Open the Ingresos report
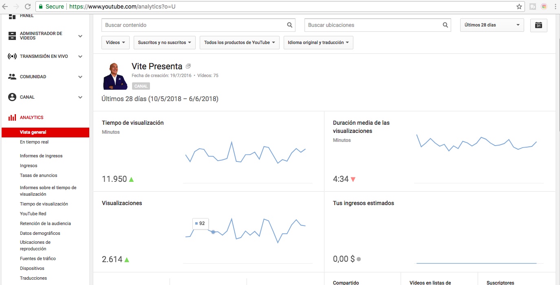The image size is (560, 285). point(29,166)
